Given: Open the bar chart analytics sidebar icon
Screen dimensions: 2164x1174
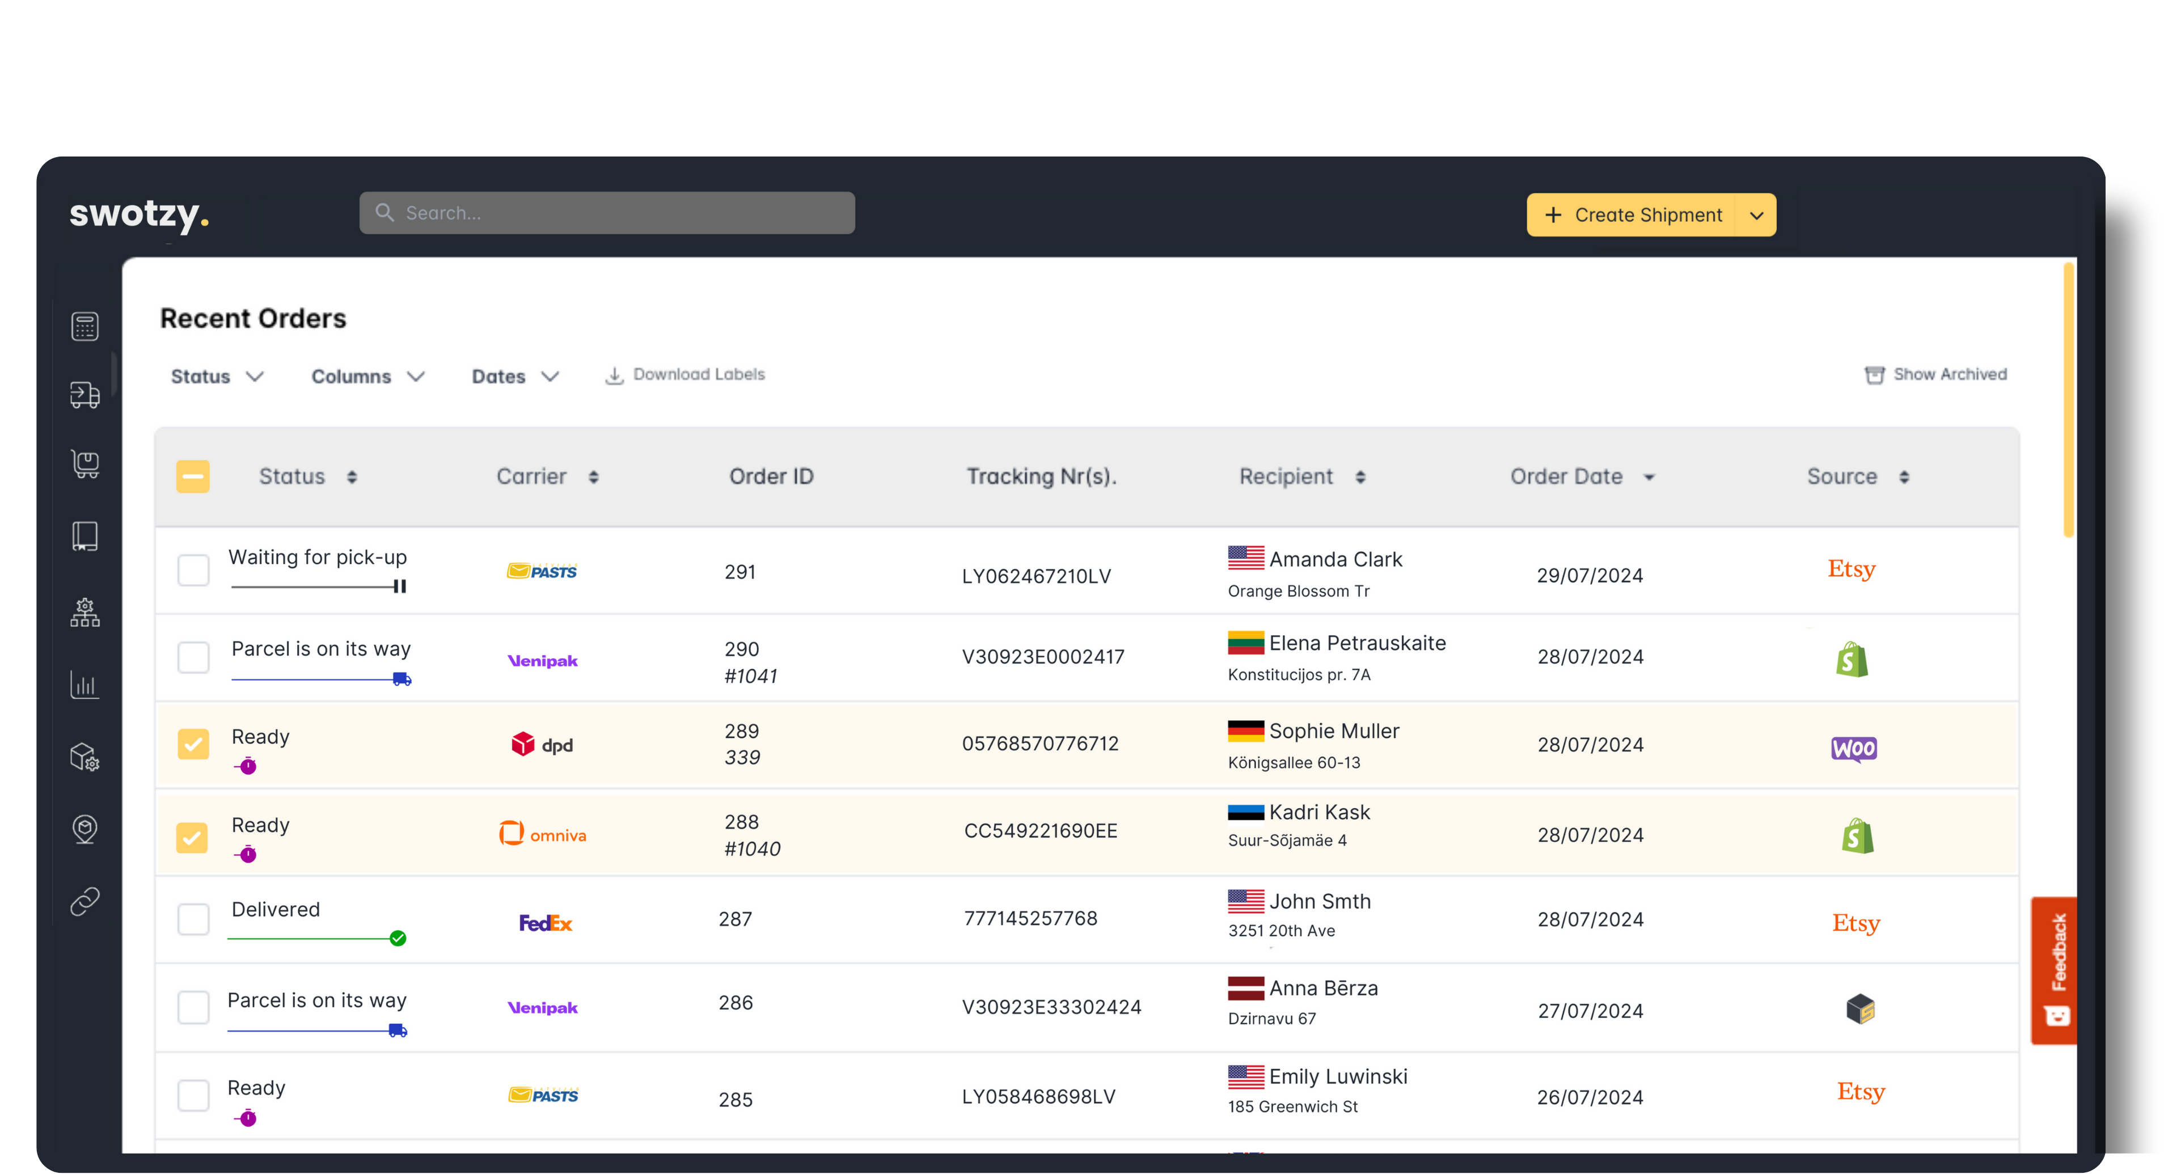Looking at the screenshot, I should [x=85, y=685].
